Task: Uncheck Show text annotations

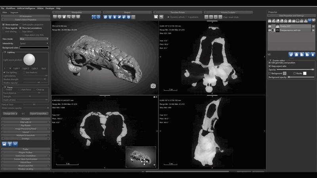Action: click(x=21, y=28)
